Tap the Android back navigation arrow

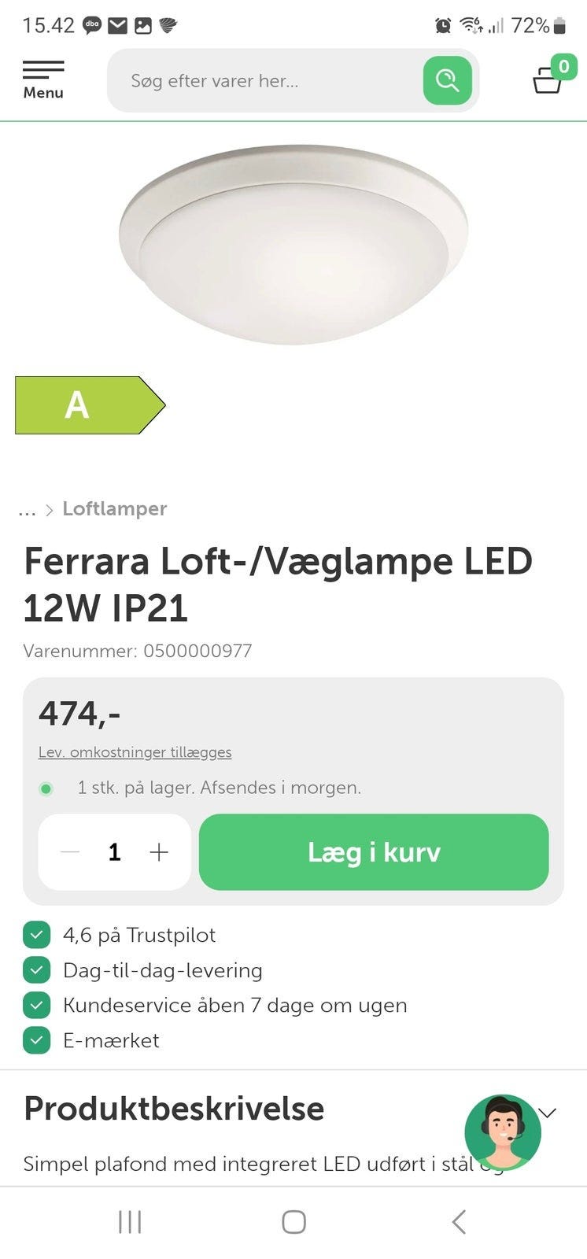(460, 1221)
